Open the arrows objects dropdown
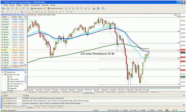Viewport: 186px width, 112px height. (37, 12)
